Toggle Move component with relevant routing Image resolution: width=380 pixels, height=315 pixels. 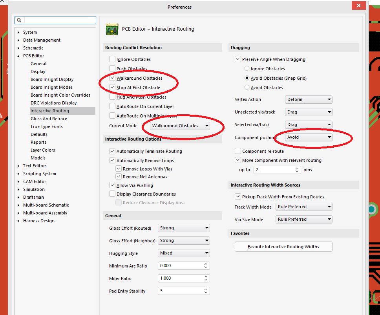coord(238,160)
